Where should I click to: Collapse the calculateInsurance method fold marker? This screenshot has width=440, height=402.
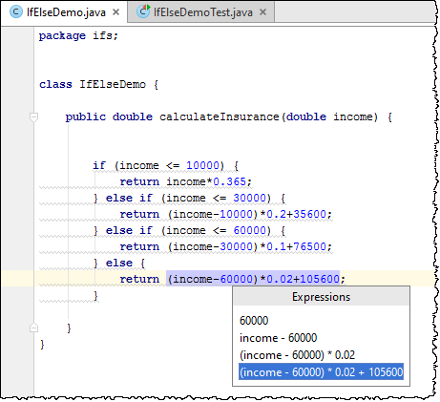[x=33, y=116]
